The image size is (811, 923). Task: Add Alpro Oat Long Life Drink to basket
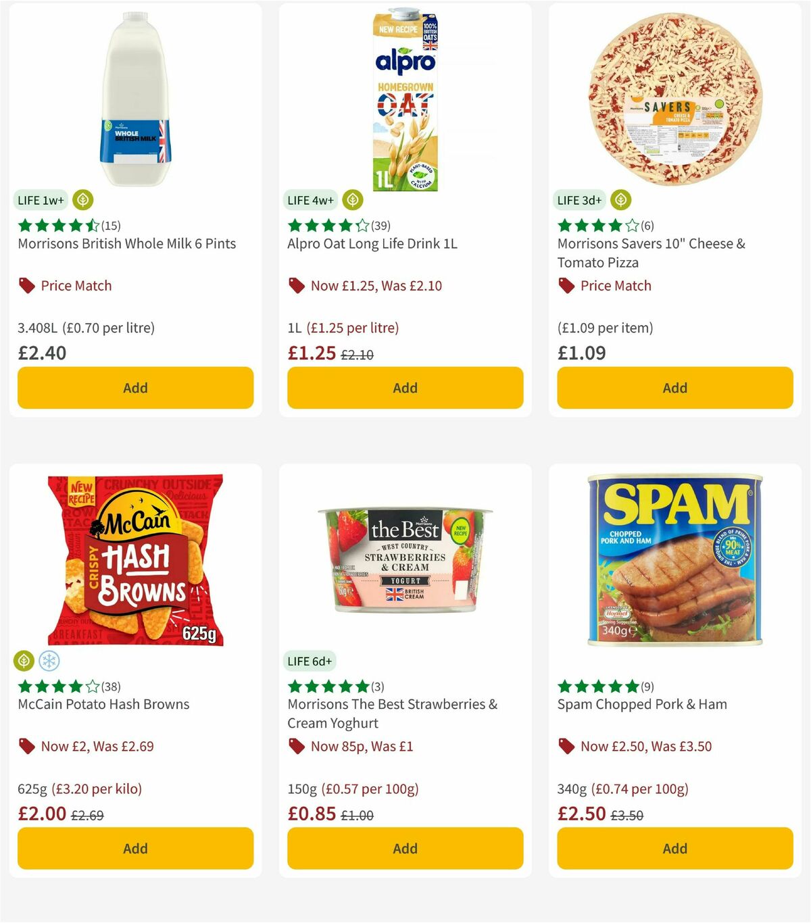coord(405,388)
